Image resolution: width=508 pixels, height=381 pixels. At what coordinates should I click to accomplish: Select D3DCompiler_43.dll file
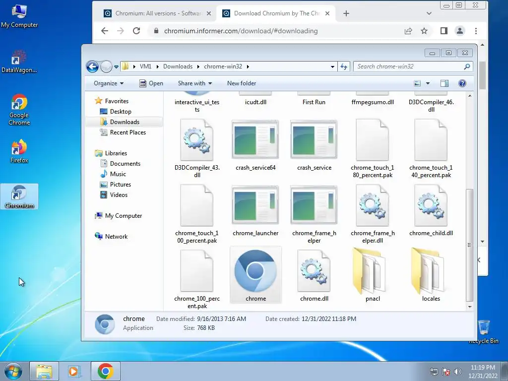[x=197, y=148]
